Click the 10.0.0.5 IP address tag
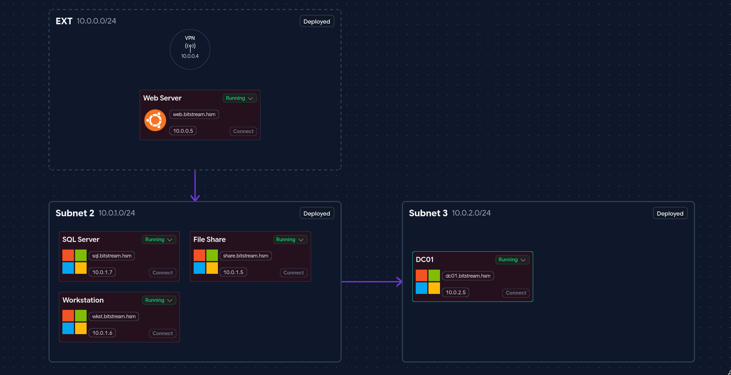Viewport: 731px width, 375px height. 183,131
